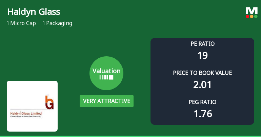Select the Packaging sector tag
This screenshot has width=261, height=137.
(x=59, y=23)
